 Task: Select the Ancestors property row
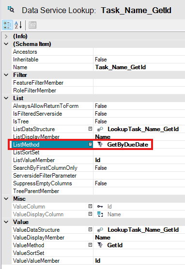point(98,52)
